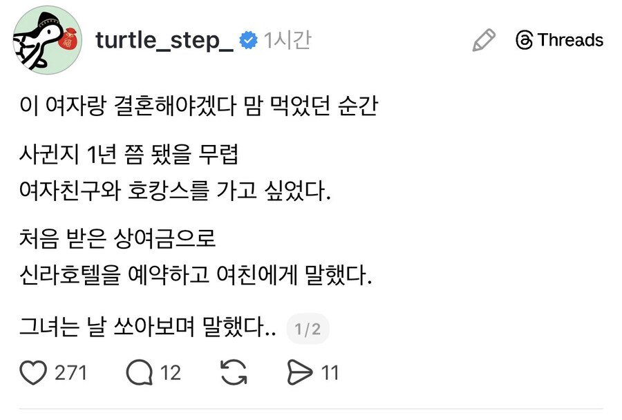Click the 12 replies count

pos(170,373)
